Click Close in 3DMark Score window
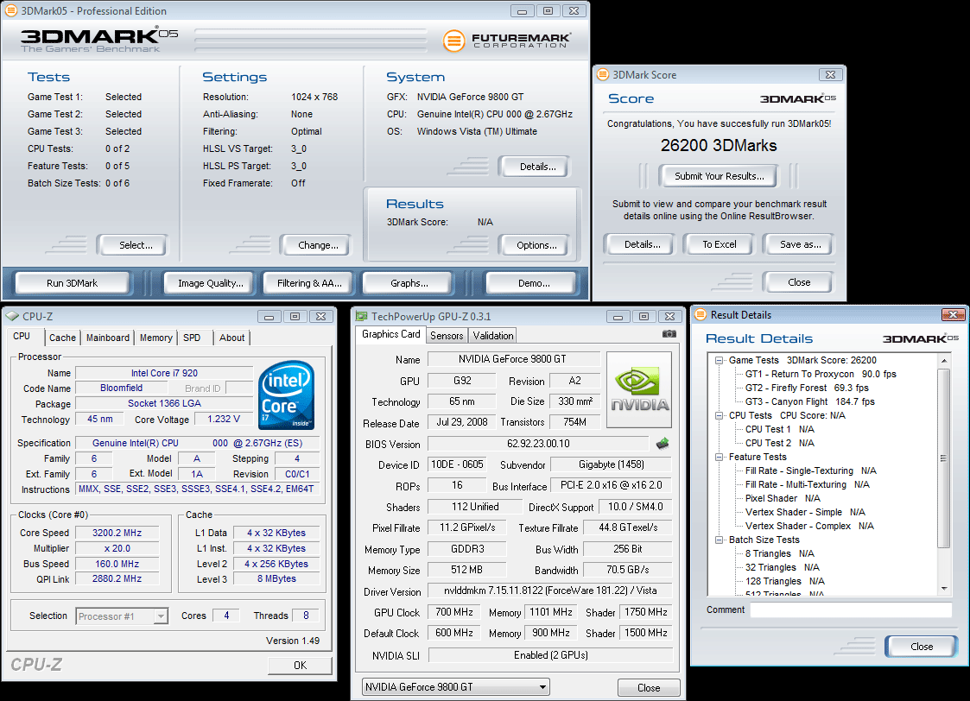This screenshot has height=701, width=970. click(x=799, y=282)
